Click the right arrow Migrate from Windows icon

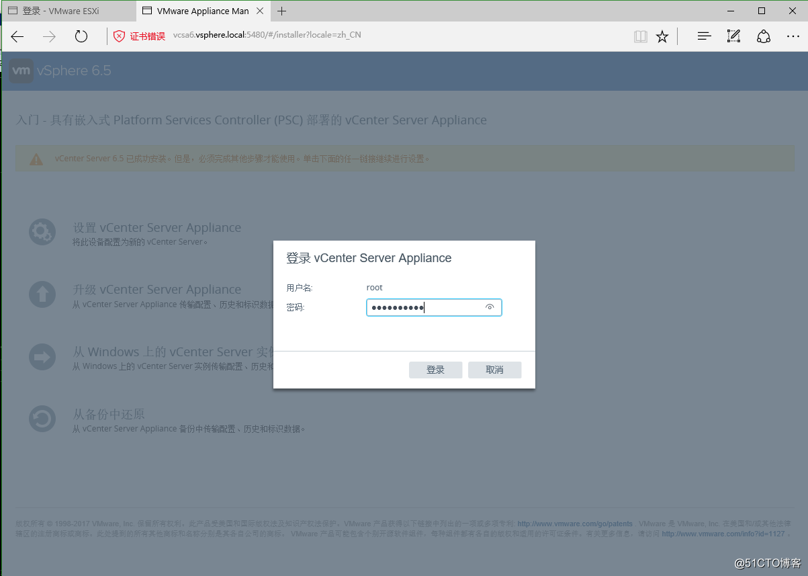[x=42, y=356]
